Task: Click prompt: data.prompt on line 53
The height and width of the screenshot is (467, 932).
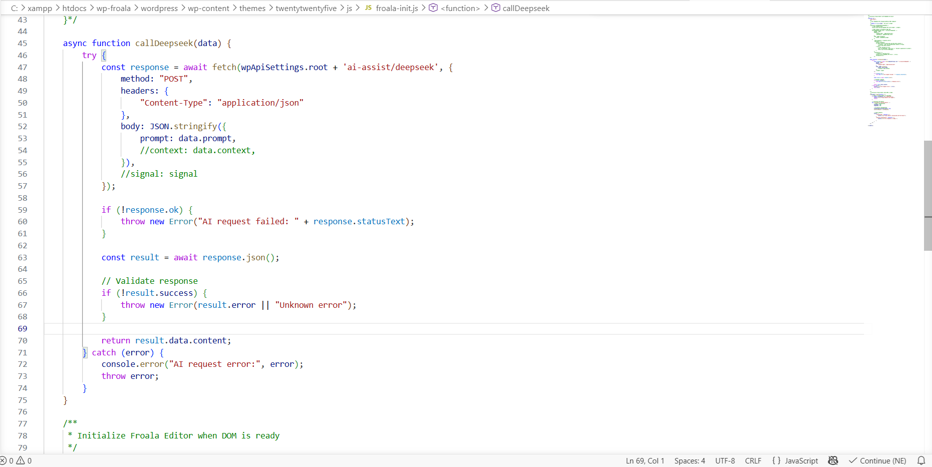Action: tap(188, 138)
